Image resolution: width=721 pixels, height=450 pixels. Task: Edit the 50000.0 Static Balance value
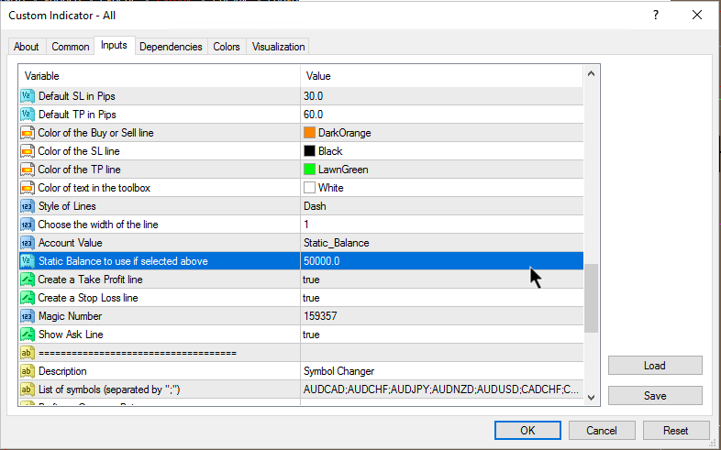(441, 261)
